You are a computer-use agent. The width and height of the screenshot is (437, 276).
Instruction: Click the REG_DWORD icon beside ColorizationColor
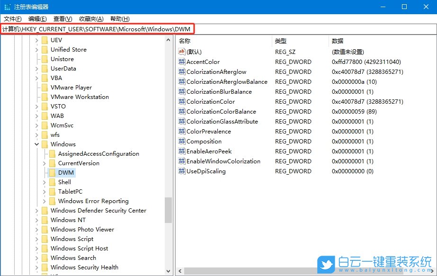click(x=181, y=101)
